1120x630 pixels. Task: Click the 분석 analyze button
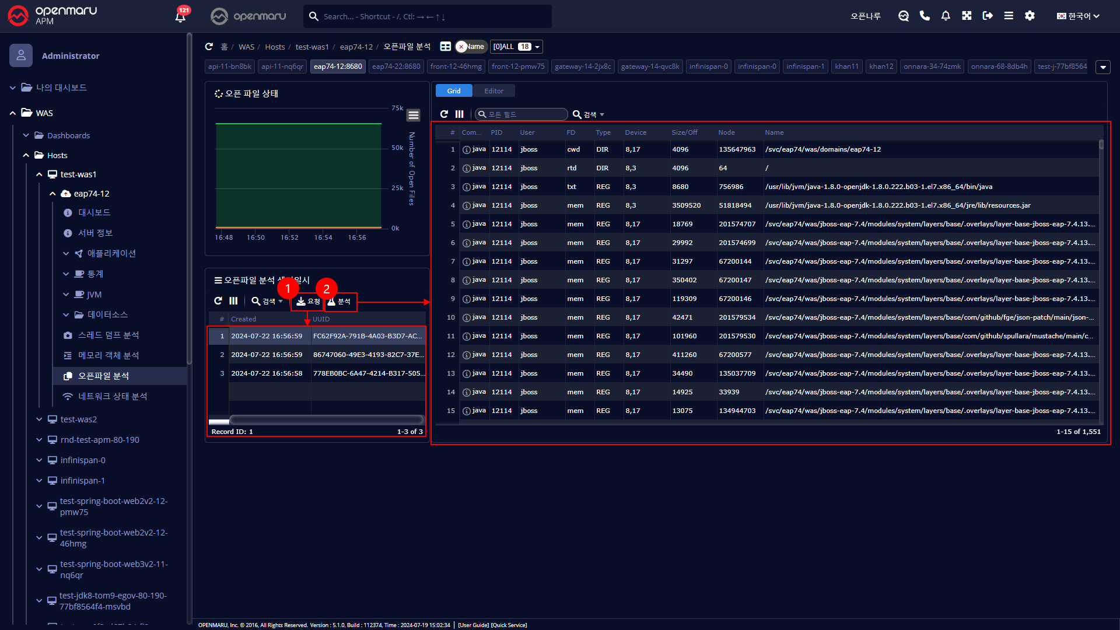pyautogui.click(x=339, y=302)
